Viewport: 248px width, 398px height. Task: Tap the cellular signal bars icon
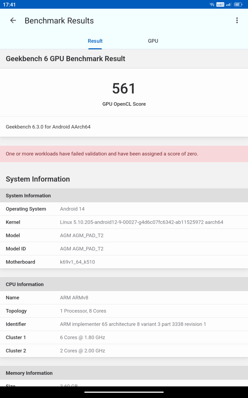[229, 4]
